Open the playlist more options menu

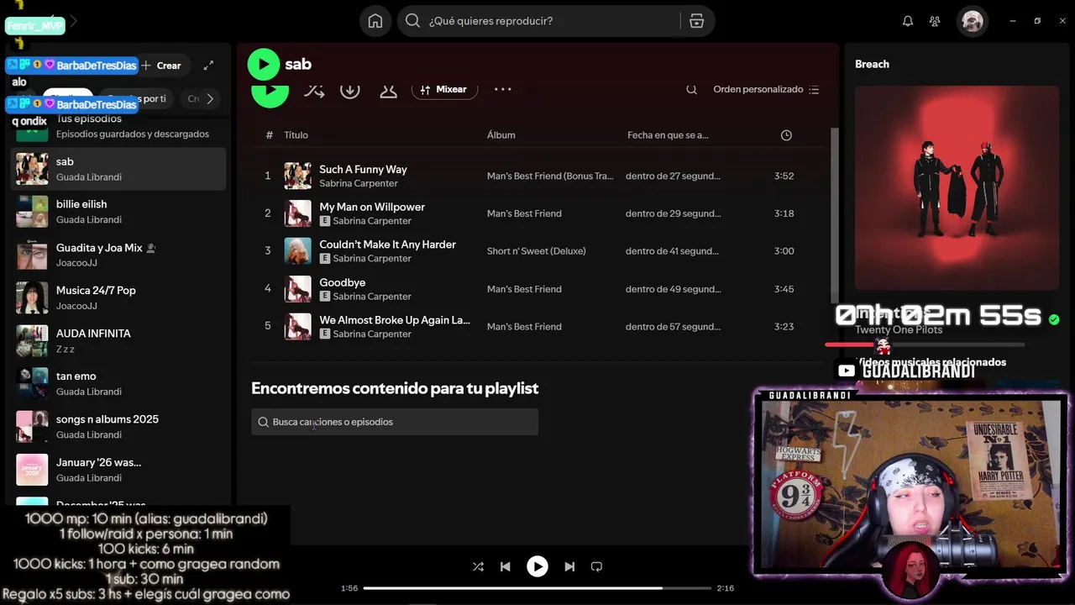click(502, 89)
